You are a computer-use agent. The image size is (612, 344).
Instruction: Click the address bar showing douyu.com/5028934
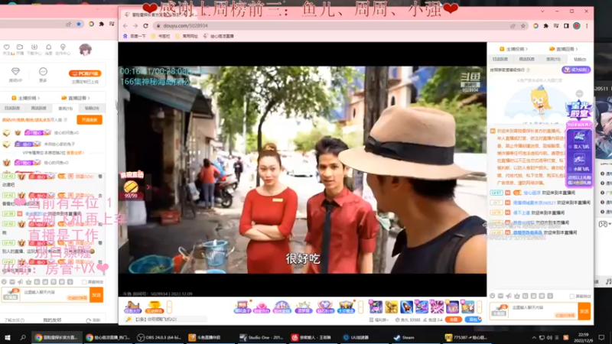tap(332, 26)
